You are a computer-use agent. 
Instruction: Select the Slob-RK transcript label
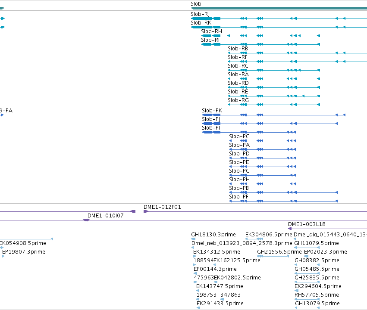[x=201, y=23]
